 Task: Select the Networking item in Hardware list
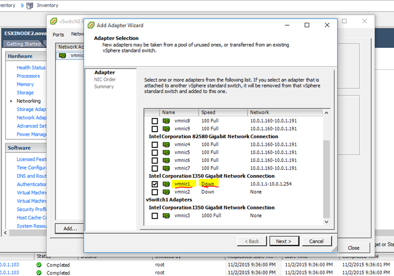click(29, 101)
